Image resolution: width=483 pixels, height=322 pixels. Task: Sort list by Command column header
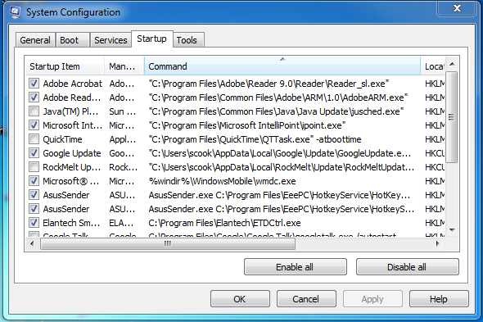tap(282, 66)
